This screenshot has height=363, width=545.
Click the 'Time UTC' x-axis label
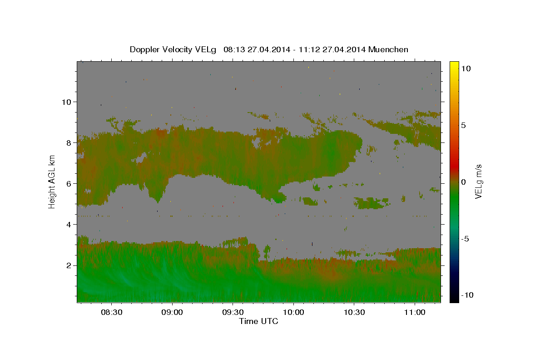tap(259, 321)
